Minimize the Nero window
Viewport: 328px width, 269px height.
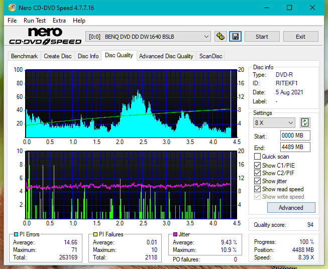(267, 8)
